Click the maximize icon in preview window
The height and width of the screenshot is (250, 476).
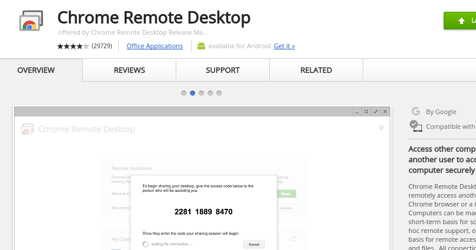pos(366,112)
